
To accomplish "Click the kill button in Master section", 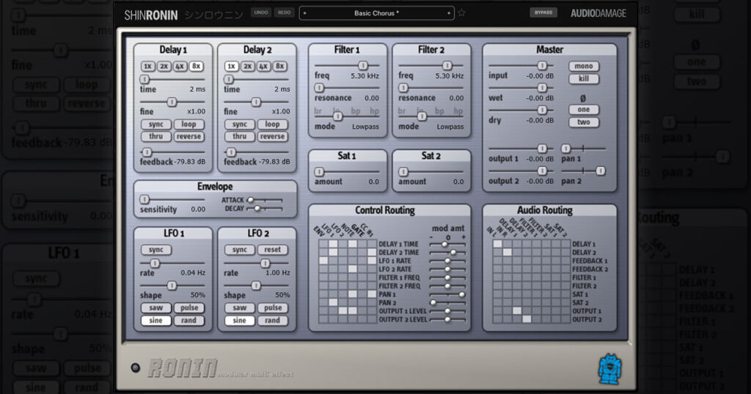I will pos(583,78).
